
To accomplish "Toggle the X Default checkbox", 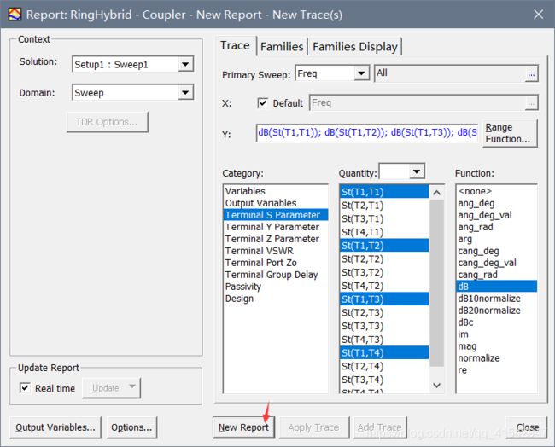I will [263, 103].
